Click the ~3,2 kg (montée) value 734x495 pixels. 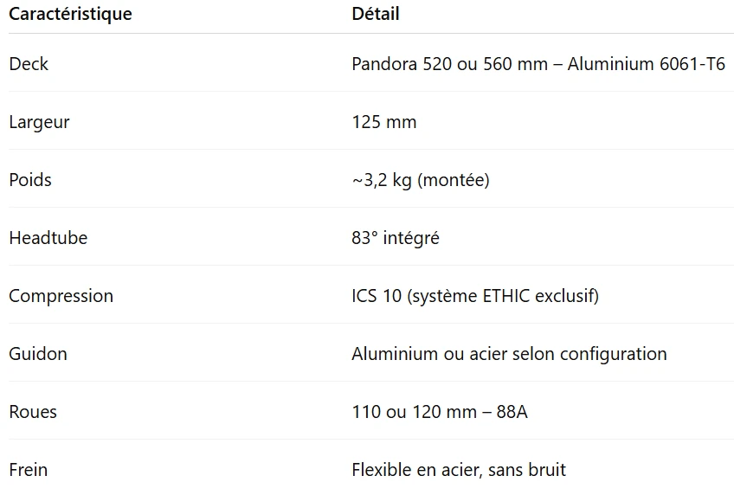coord(421,180)
